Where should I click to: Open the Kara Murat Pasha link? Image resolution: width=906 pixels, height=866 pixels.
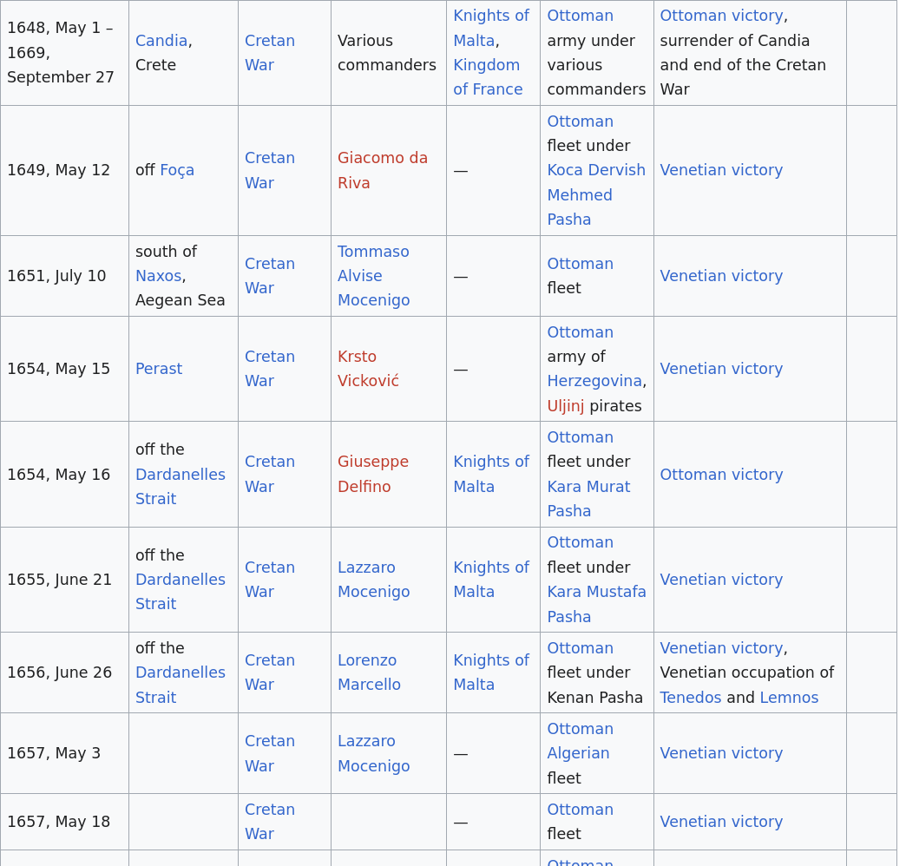588,499
